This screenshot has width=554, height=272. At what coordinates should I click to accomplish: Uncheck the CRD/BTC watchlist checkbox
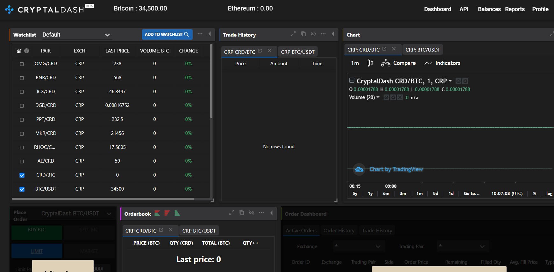[22, 175]
